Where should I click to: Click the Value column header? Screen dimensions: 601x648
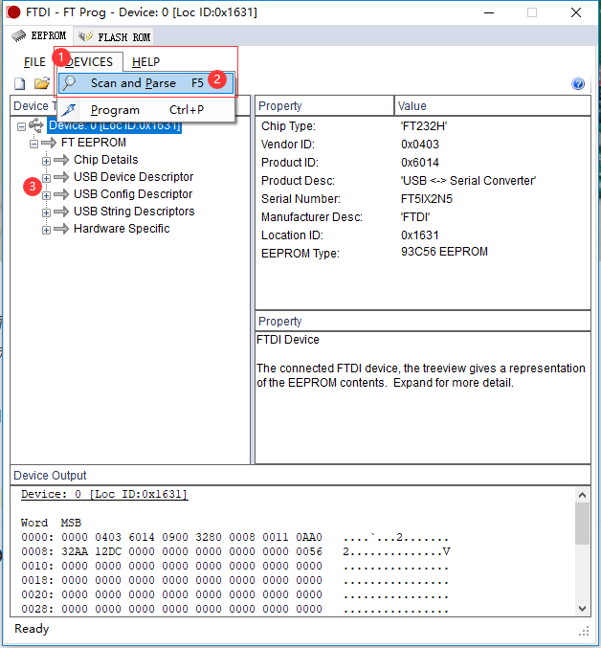(492, 106)
